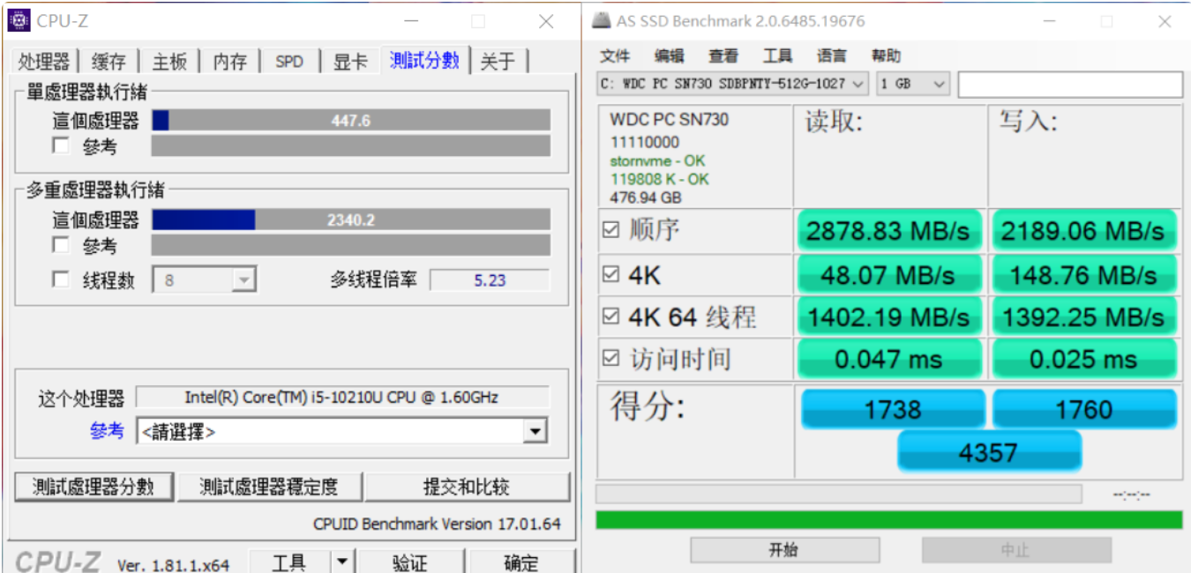Screen dimensions: 1191x573
Task: Click sequential write result 2189.06 MB/s
Action: point(1082,231)
